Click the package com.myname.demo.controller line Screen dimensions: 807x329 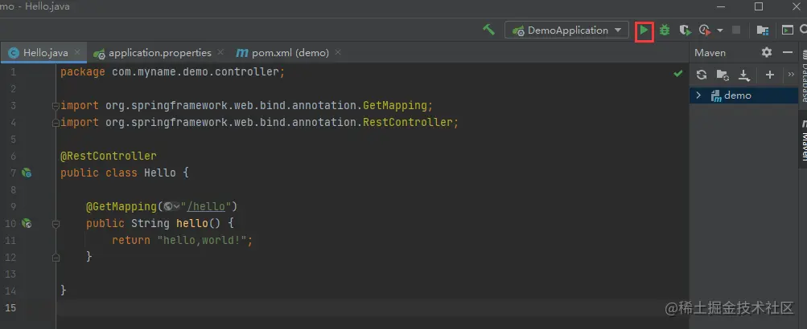(172, 72)
